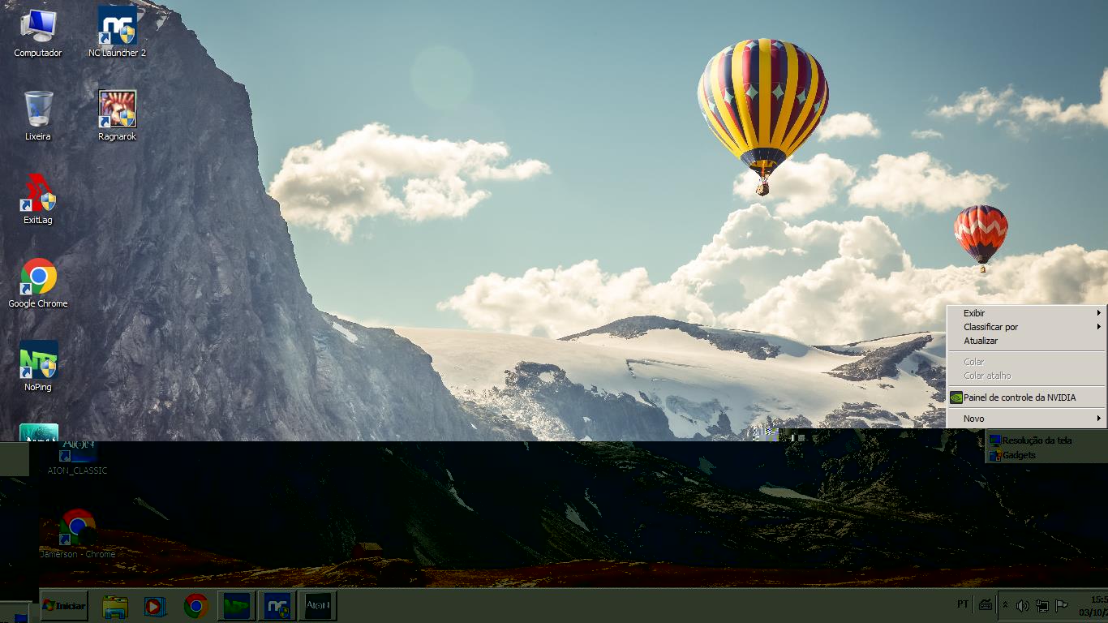The width and height of the screenshot is (1108, 623).
Task: Show hidden tray icons with the chevron
Action: pyautogui.click(x=1006, y=605)
